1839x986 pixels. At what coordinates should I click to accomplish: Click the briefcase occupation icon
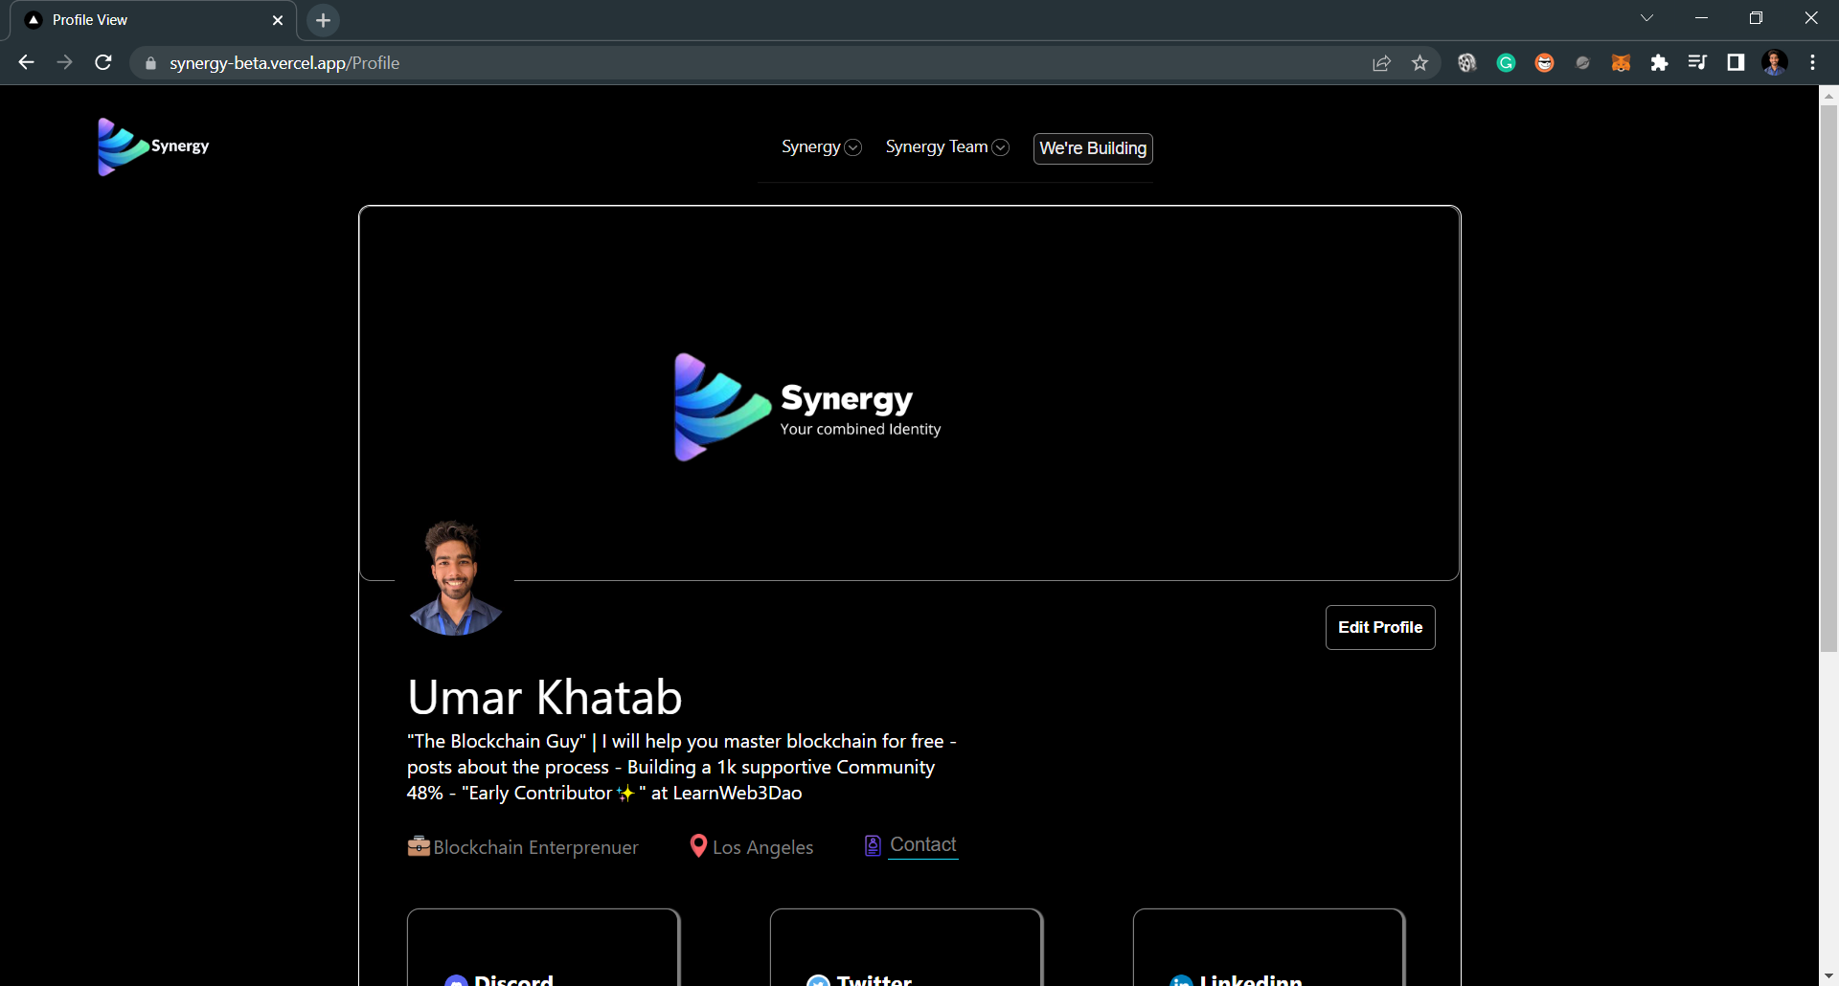click(419, 846)
